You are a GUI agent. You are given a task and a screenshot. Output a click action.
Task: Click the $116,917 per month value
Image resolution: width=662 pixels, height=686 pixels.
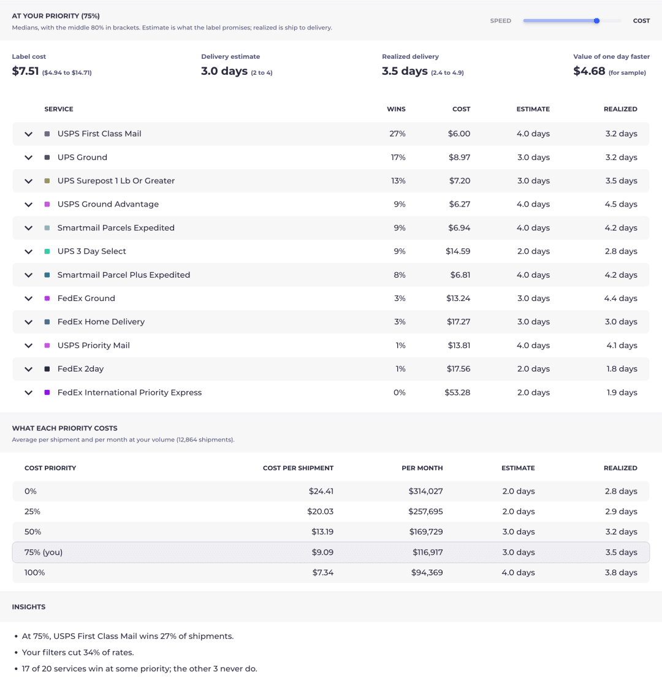click(x=427, y=552)
